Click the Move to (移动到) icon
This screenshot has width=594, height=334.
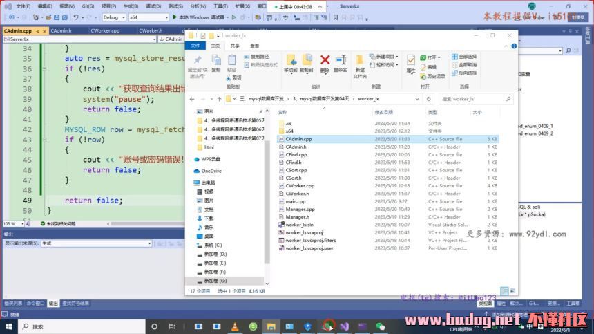(291, 60)
